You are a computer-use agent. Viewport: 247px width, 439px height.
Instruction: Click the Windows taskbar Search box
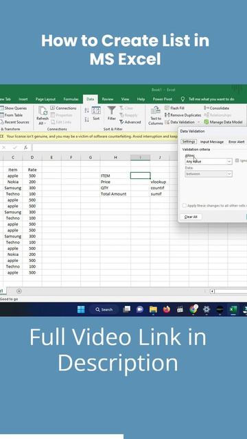coord(104,309)
